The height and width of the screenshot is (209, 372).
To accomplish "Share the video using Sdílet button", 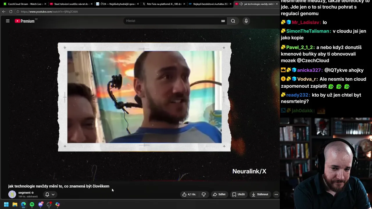I will coord(219,194).
